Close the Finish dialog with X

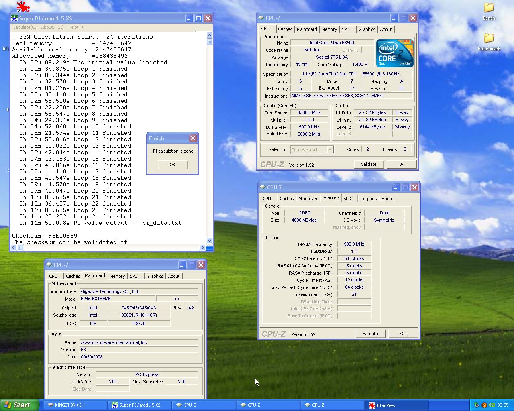pyautogui.click(x=193, y=138)
